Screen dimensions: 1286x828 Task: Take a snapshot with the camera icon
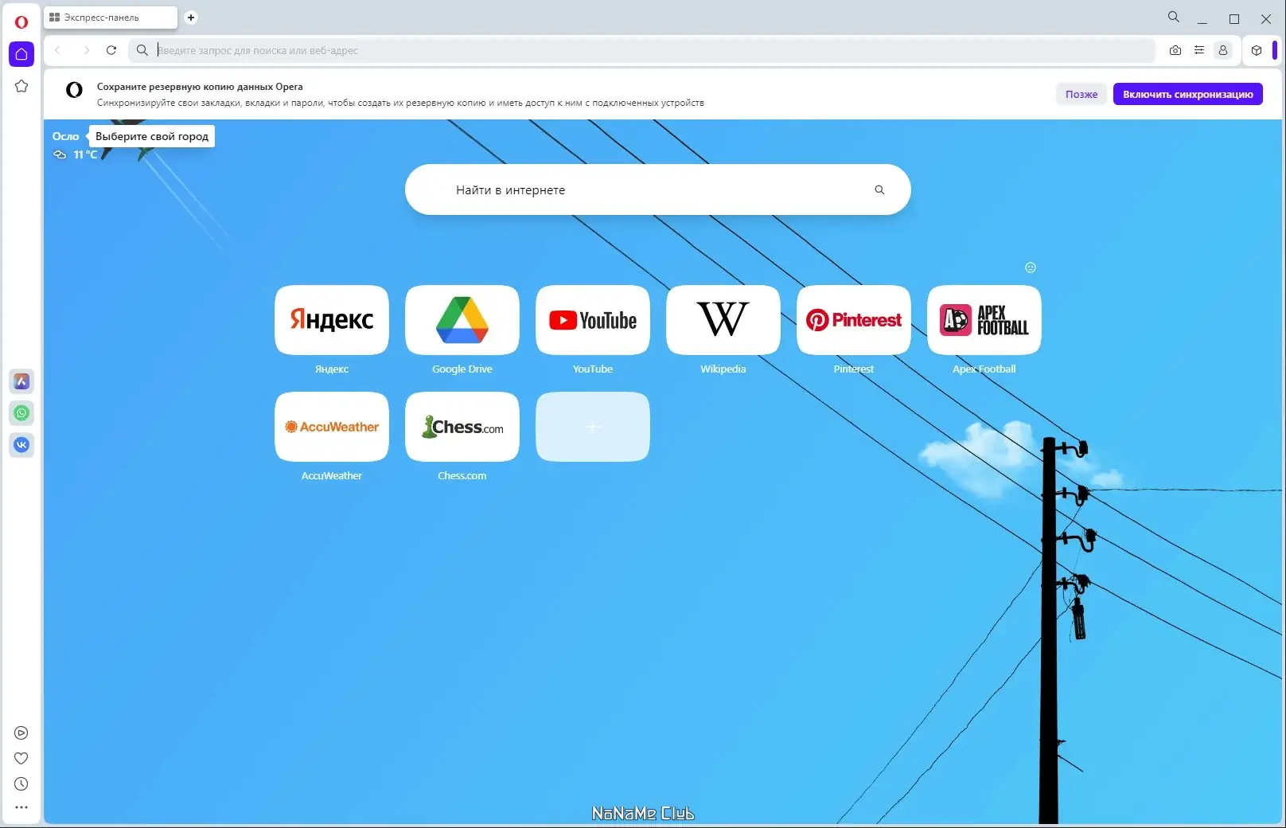pos(1175,50)
